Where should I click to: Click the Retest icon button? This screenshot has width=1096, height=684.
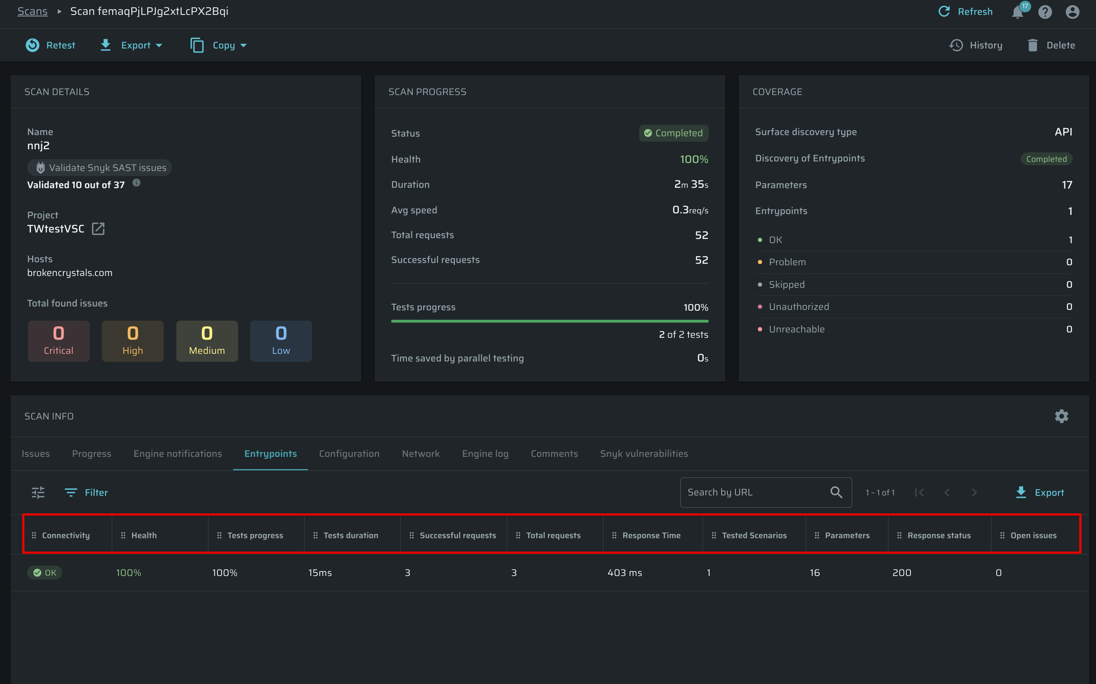pyautogui.click(x=32, y=45)
